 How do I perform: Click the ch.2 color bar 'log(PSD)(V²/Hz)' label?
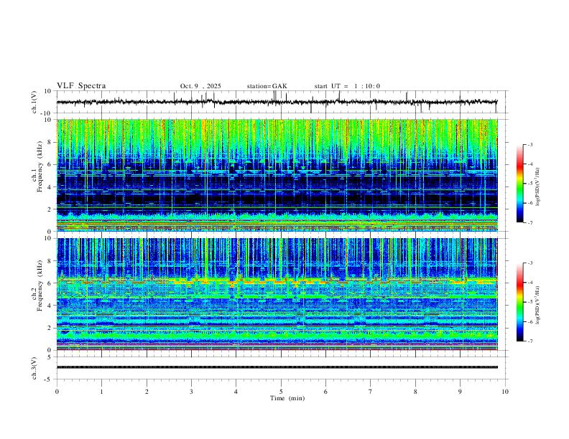[538, 305]
